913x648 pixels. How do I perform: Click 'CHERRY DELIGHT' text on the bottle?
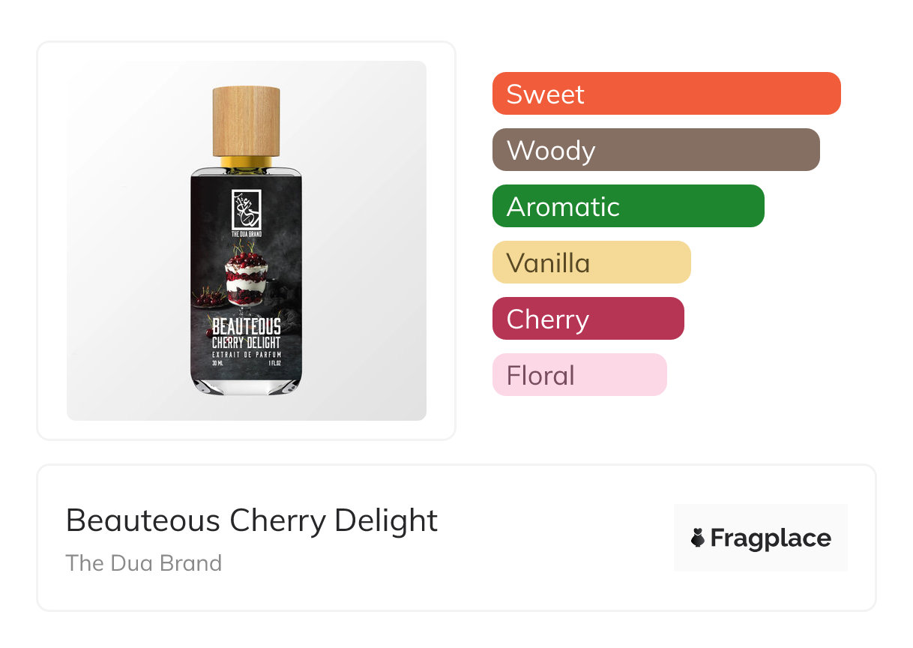pos(246,342)
